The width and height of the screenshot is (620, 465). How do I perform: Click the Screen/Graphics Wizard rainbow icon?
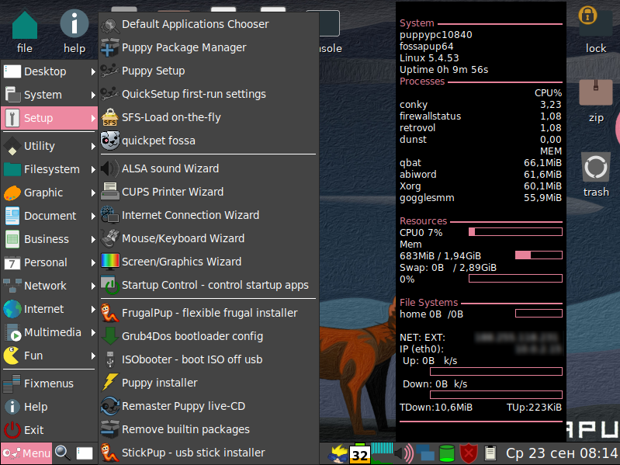point(110,262)
